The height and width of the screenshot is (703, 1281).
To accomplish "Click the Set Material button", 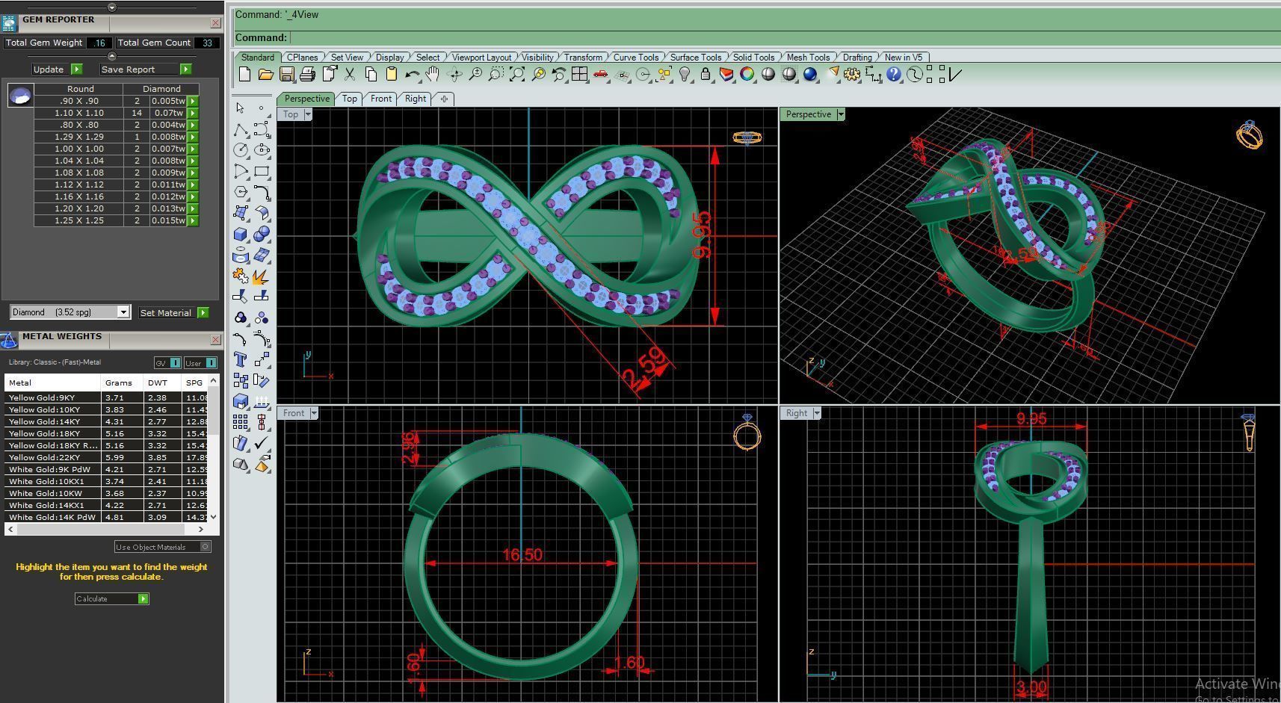I will point(173,313).
